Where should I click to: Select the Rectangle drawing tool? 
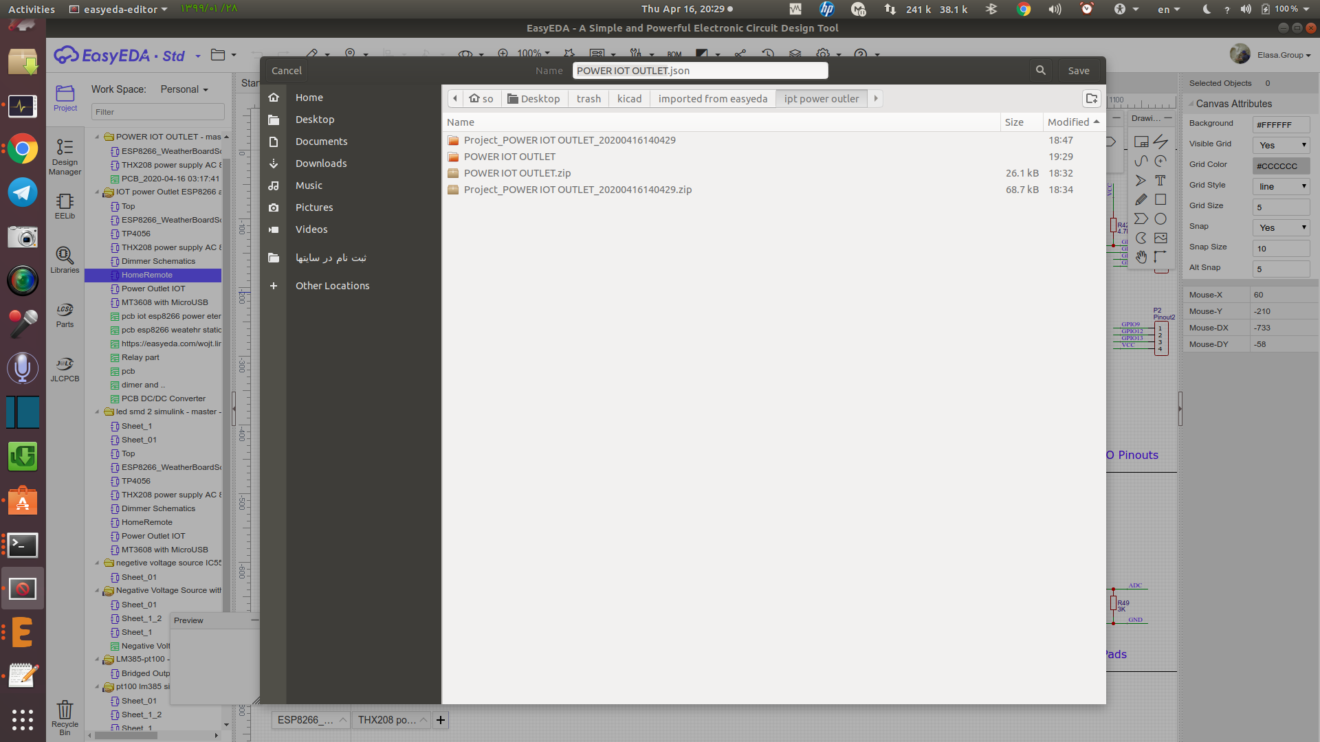tap(1160, 199)
